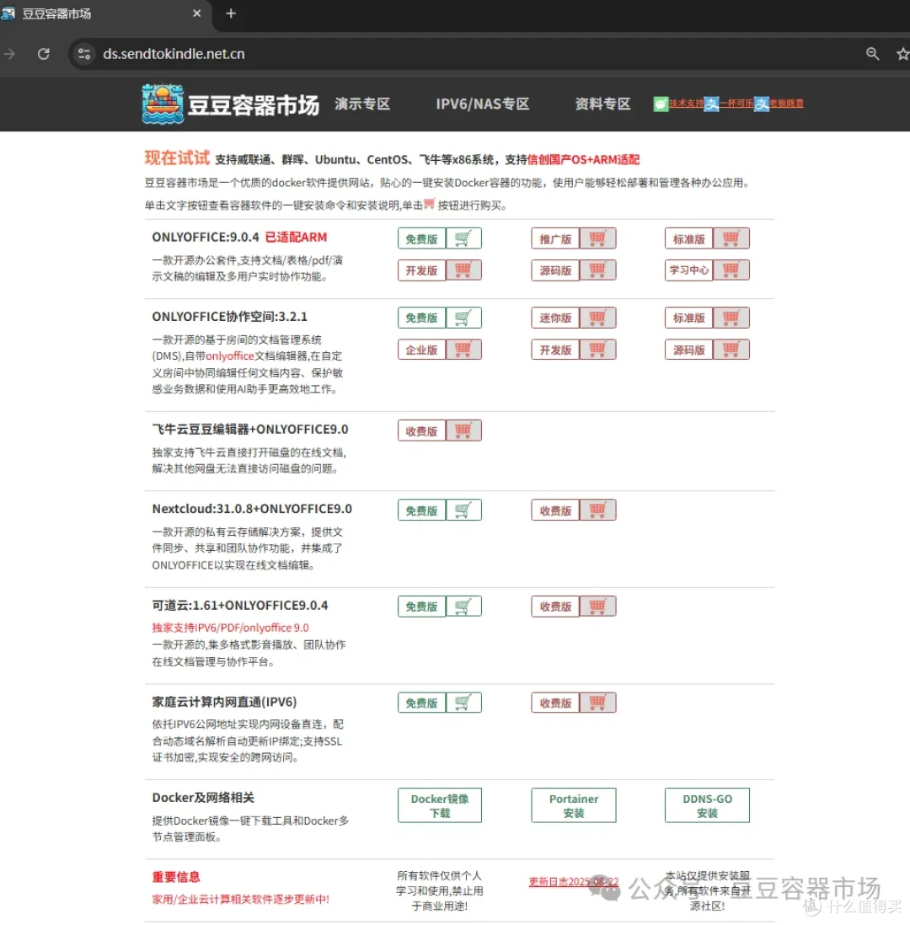Click the 免费版 text button for 家庭云计算内网直通

pos(421,703)
